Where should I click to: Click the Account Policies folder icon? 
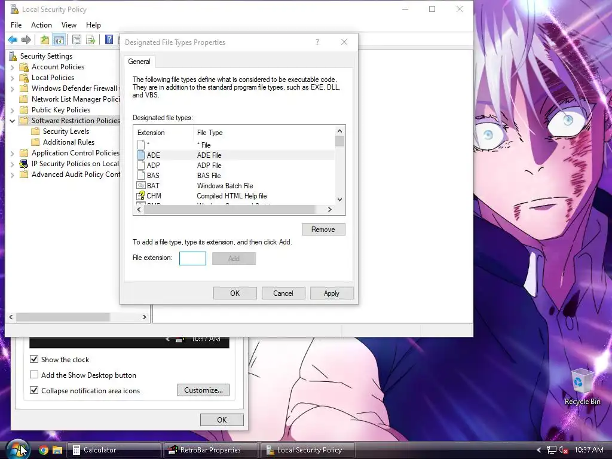click(x=24, y=67)
